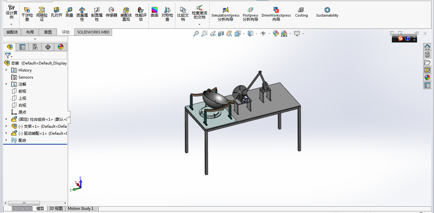
Task: Expand the 支架<1> component node
Action: point(6,126)
